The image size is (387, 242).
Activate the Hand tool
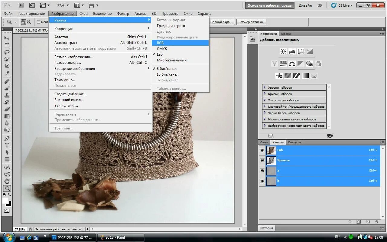click(x=7, y=181)
